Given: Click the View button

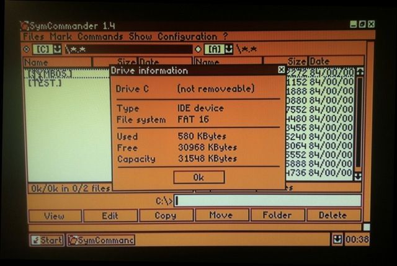Looking at the screenshot, I should [55, 216].
